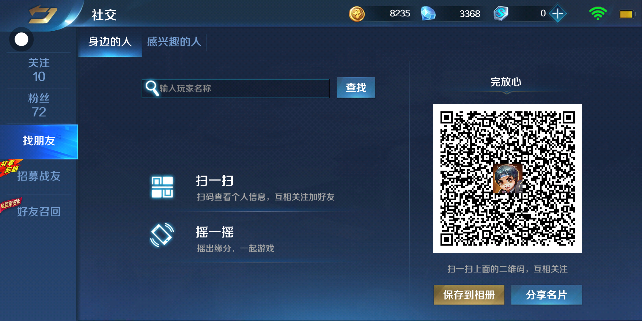Click the blue diamond currency icon
This screenshot has width=642, height=321.
[428, 14]
